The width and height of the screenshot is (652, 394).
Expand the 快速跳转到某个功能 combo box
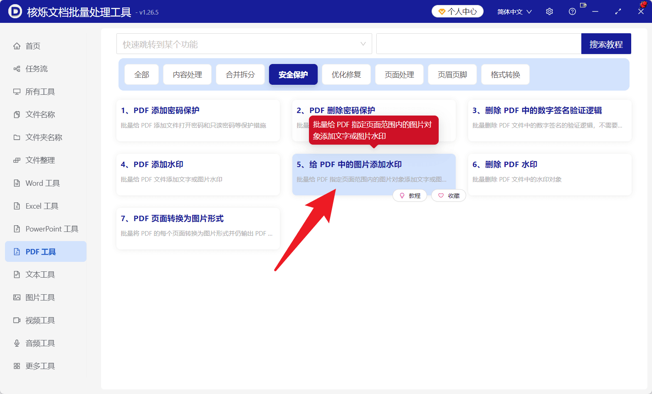(244, 44)
